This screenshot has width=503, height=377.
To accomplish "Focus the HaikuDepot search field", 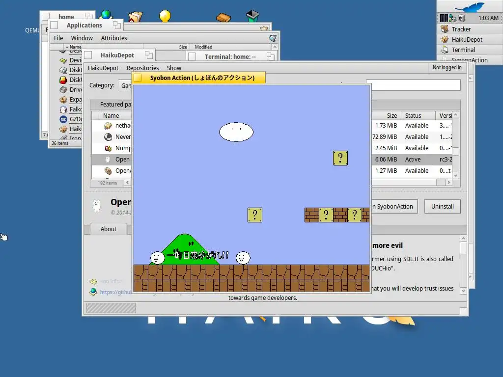I will click(x=413, y=85).
